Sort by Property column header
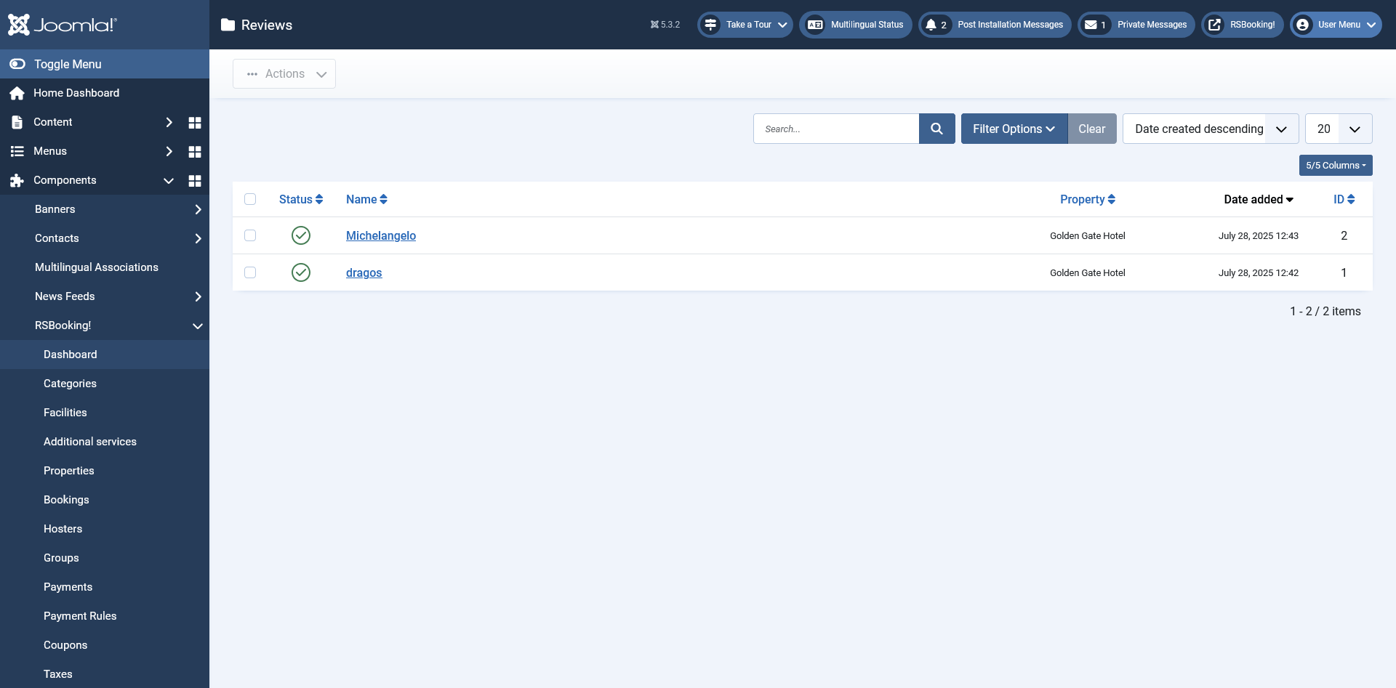This screenshot has width=1396, height=688. click(1088, 199)
